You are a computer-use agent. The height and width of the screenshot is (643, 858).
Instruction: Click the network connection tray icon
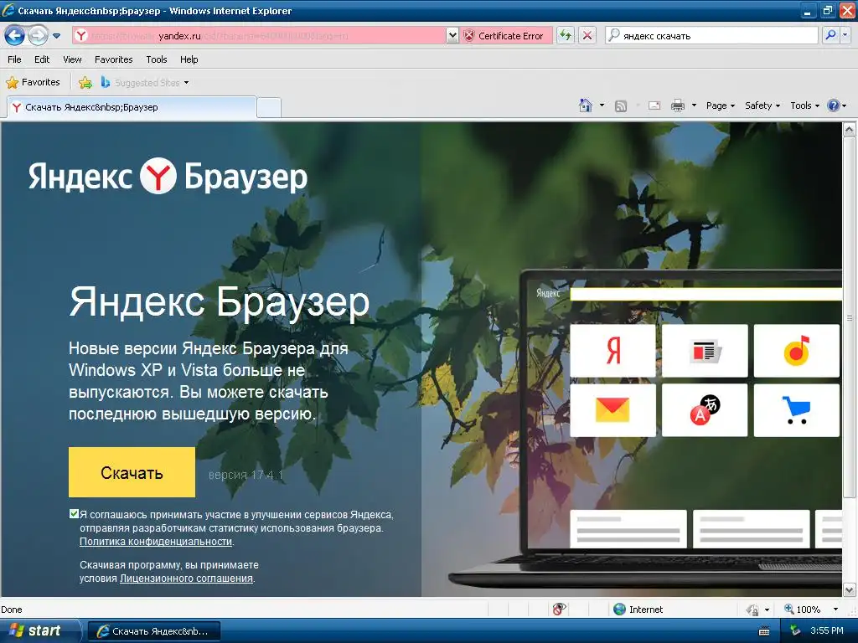click(795, 631)
